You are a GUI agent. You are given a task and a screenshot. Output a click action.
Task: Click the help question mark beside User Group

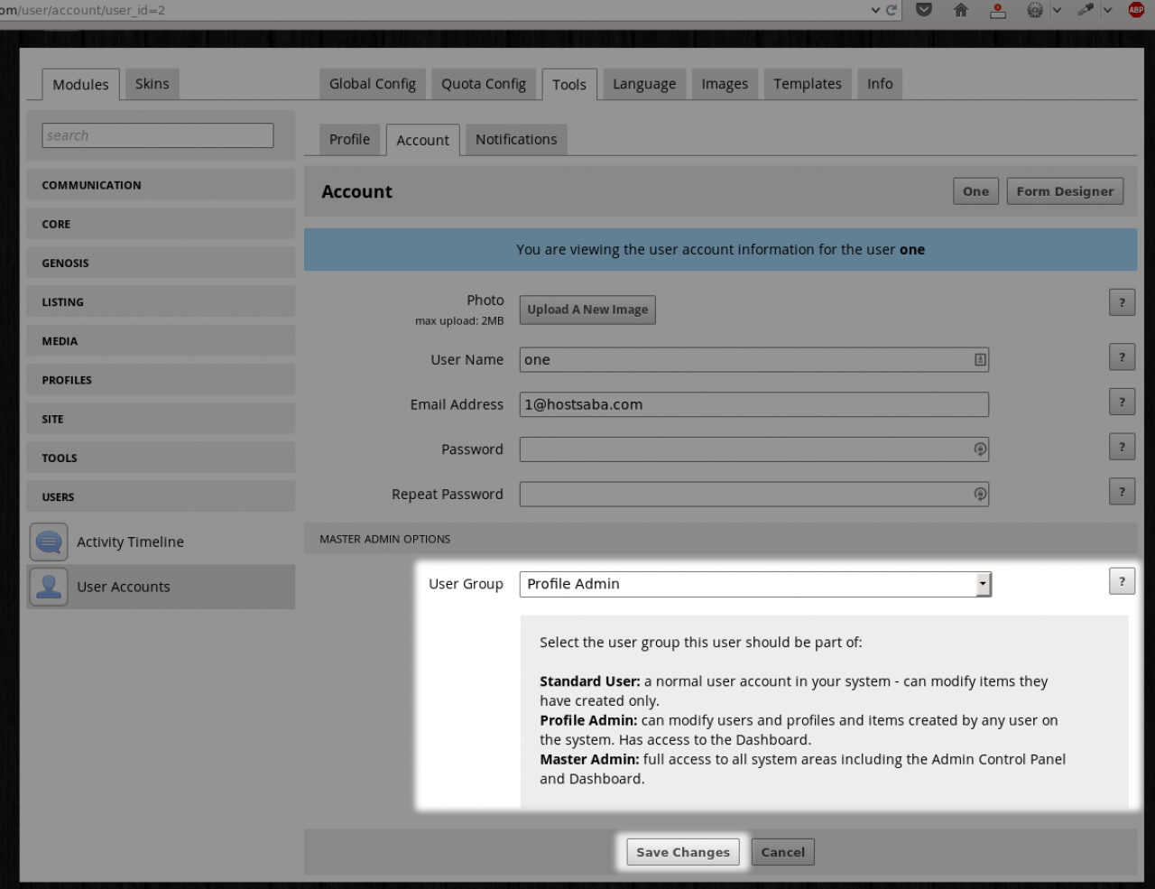(x=1122, y=581)
